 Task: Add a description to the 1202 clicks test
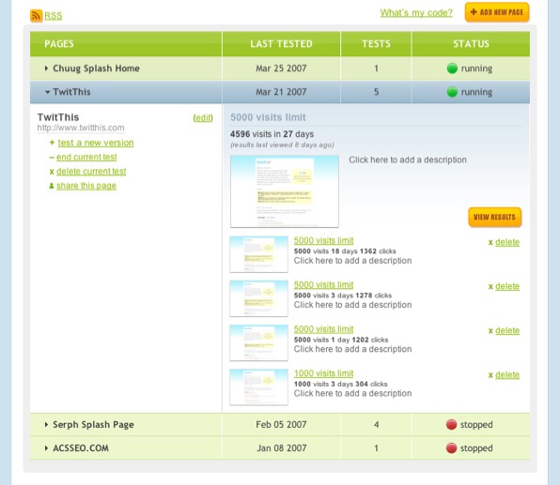353,349
